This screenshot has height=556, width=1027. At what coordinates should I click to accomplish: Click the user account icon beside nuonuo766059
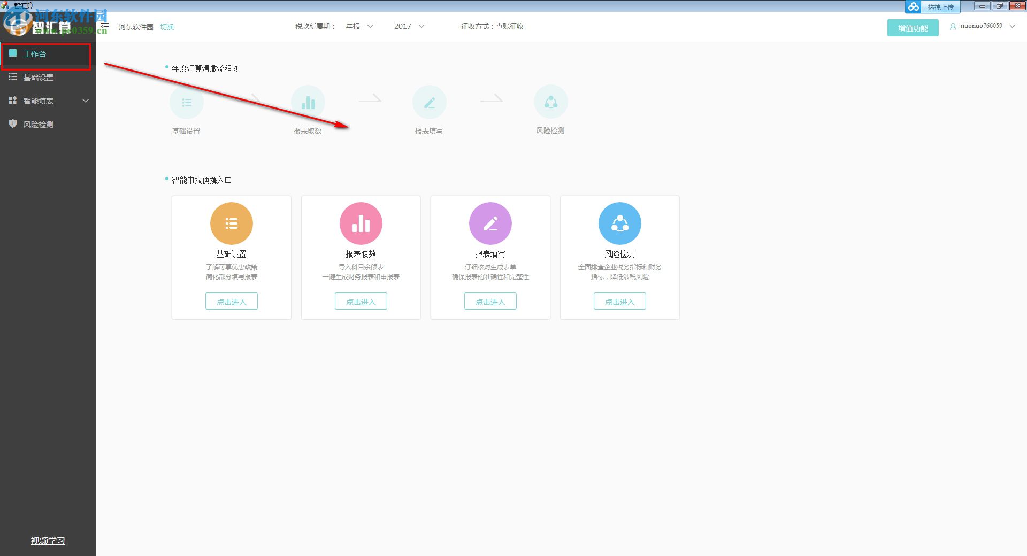click(953, 26)
